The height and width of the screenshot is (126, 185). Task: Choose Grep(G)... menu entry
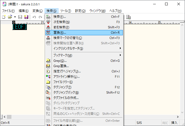pyautogui.click(x=84, y=61)
